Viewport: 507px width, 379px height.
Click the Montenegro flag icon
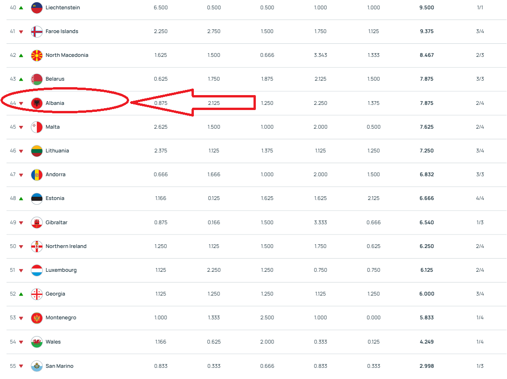click(x=36, y=318)
